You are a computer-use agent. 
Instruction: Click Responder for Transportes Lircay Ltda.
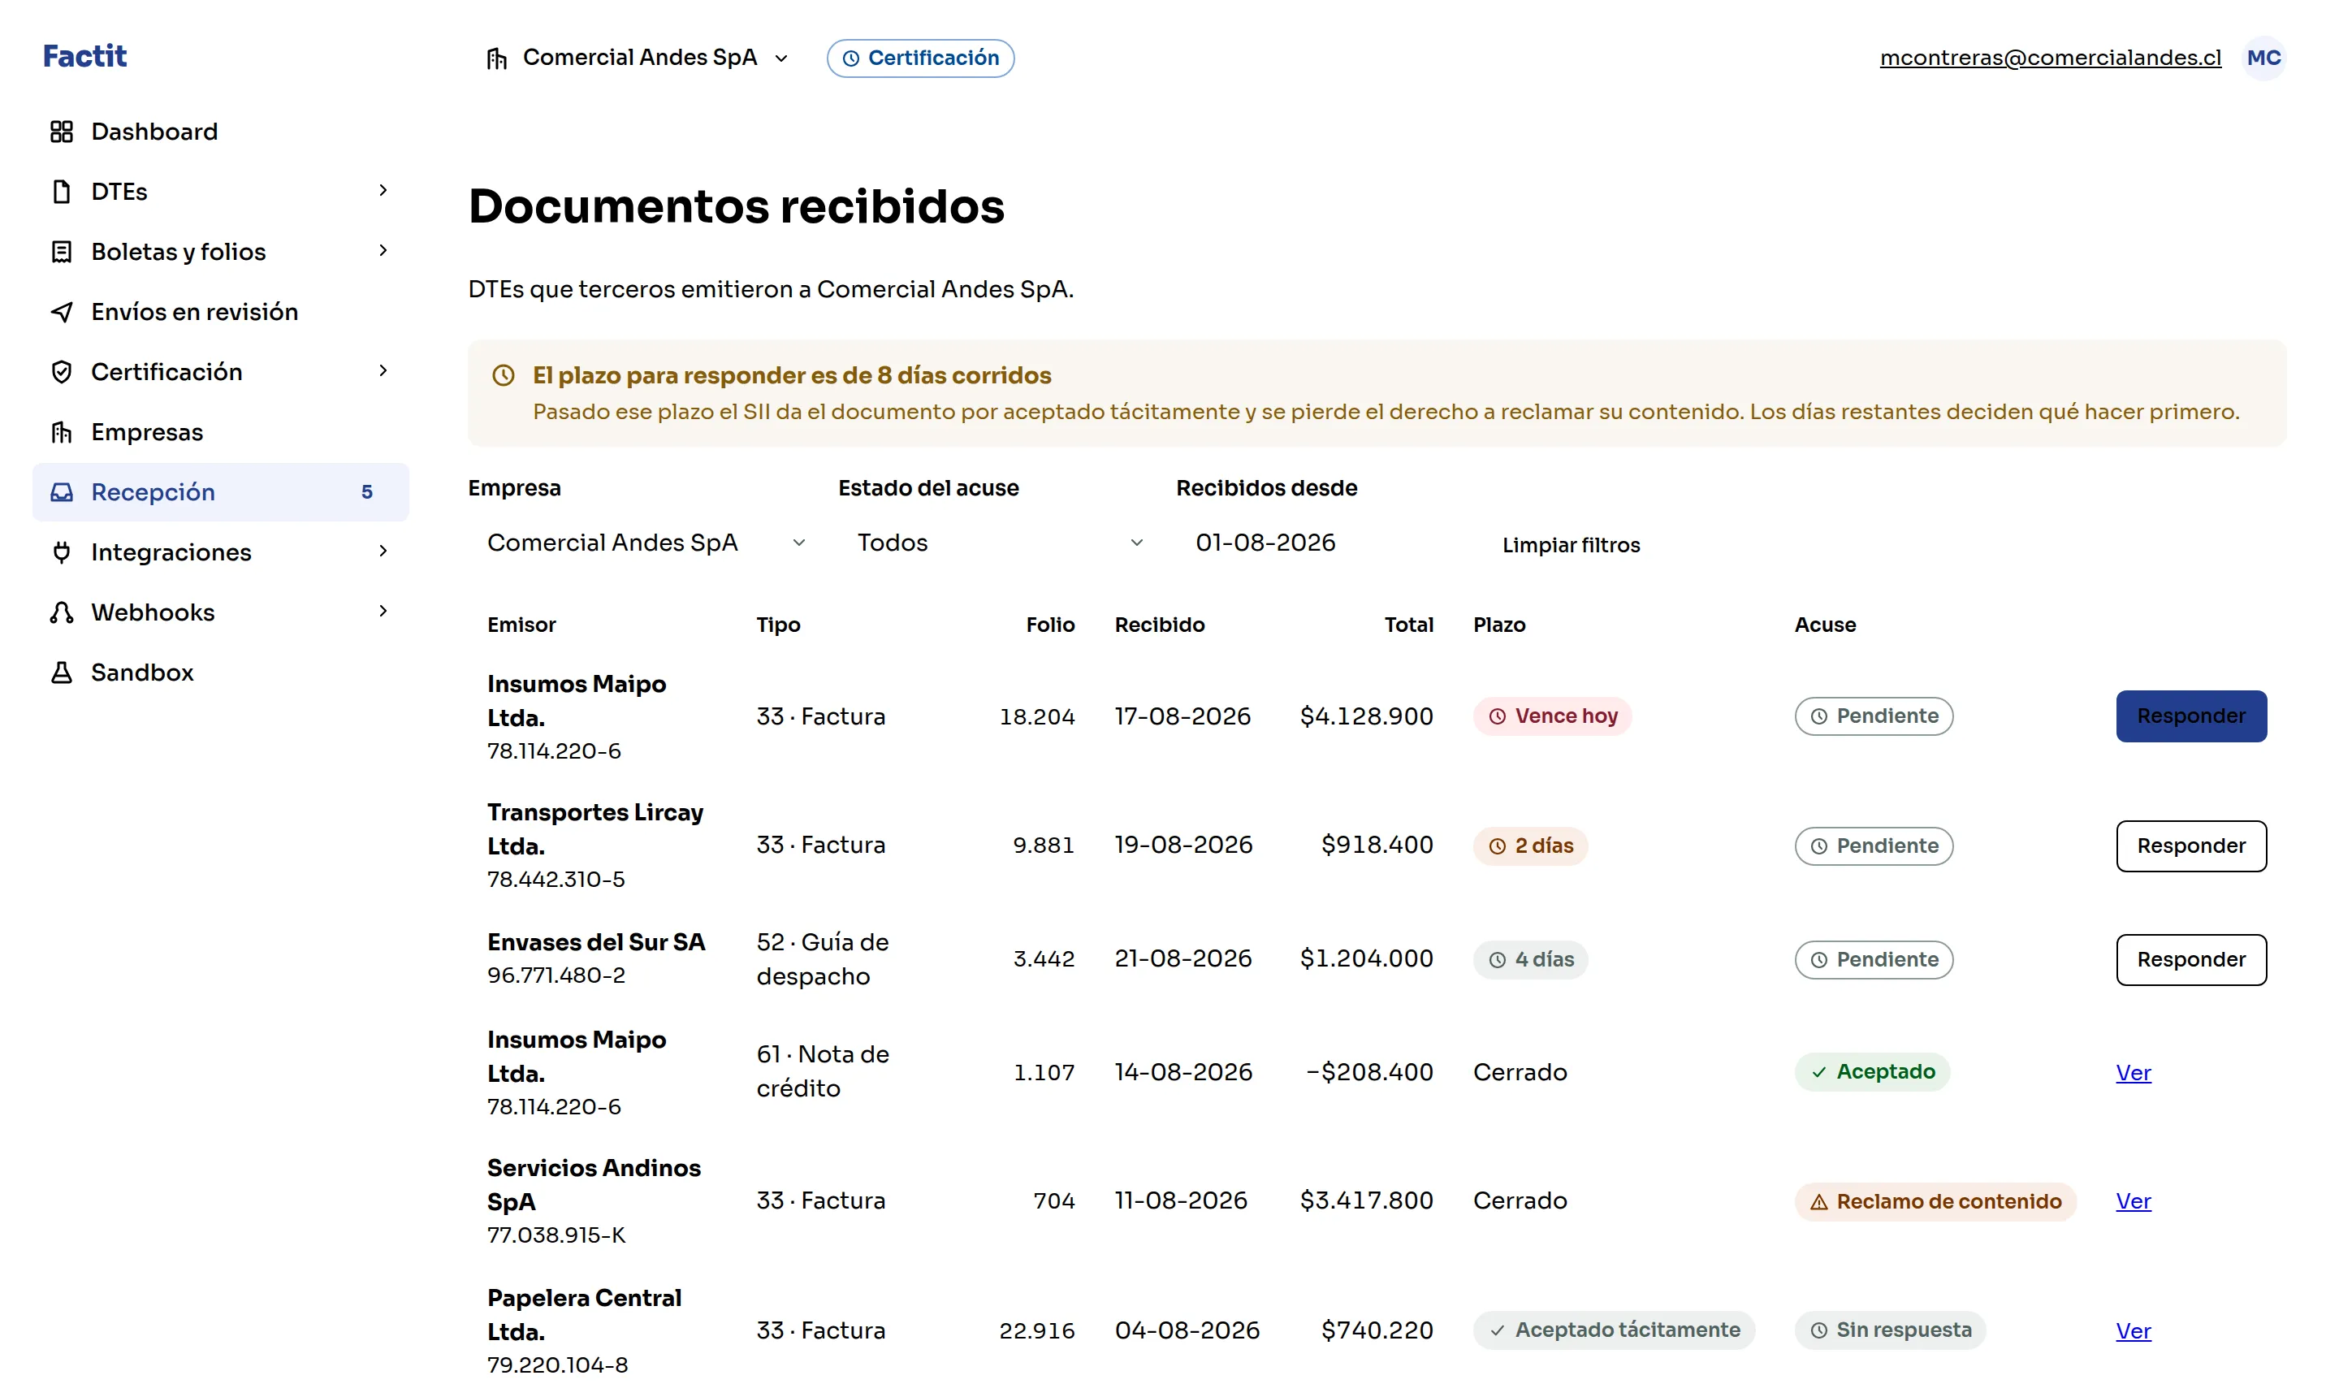(2190, 846)
